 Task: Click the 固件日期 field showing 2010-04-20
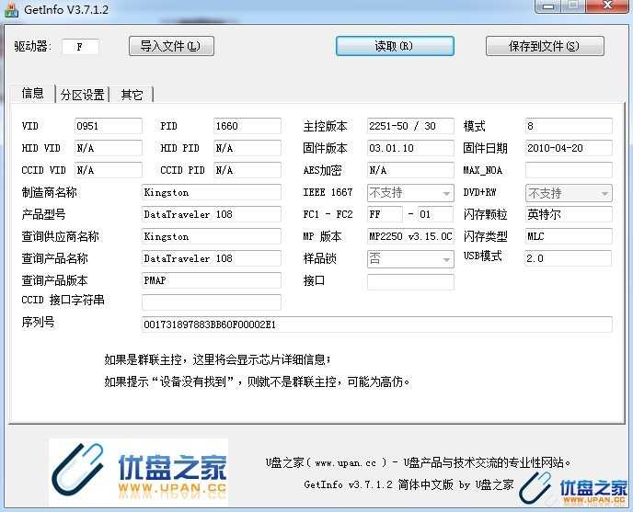pos(568,148)
